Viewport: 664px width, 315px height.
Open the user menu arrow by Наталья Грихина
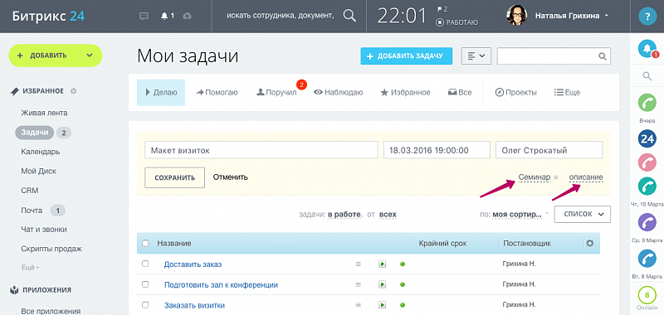607,16
